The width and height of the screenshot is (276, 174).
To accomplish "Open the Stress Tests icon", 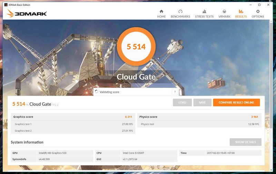I will point(204,12).
